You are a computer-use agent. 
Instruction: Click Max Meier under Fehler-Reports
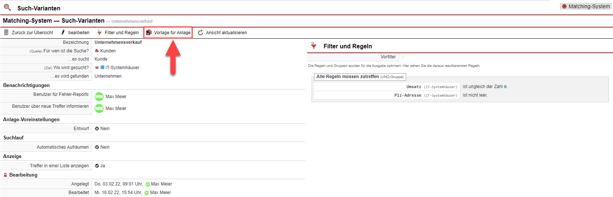(x=116, y=97)
